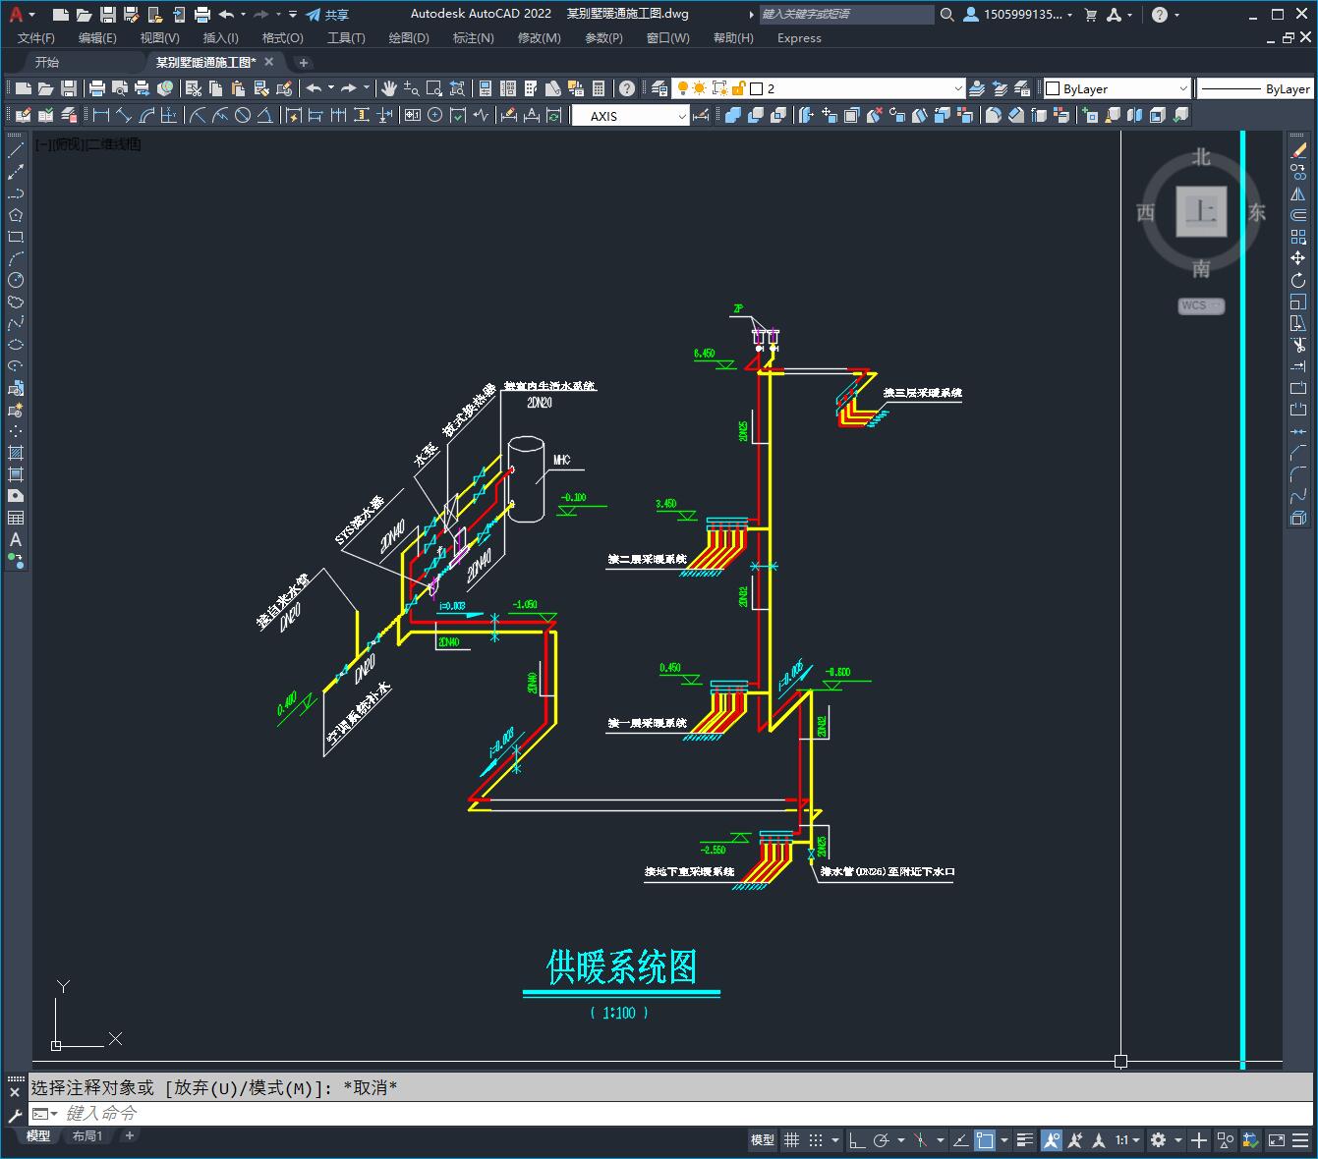
Task: Expand the annotation scale 1:1 dropdown
Action: tap(1127, 1140)
